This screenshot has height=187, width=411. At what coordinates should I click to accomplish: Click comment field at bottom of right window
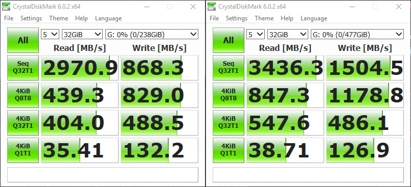point(308,175)
